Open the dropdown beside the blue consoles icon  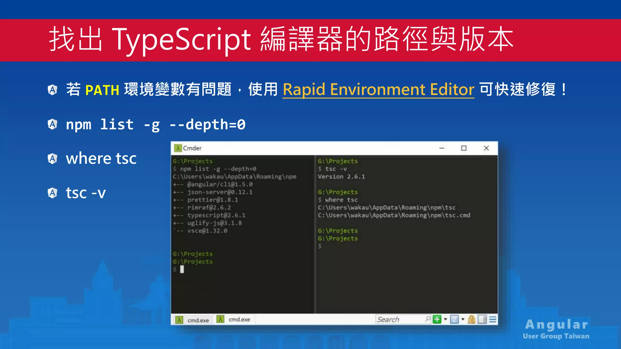coord(463,319)
